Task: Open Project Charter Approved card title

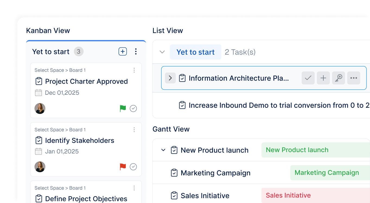Action: (x=87, y=81)
